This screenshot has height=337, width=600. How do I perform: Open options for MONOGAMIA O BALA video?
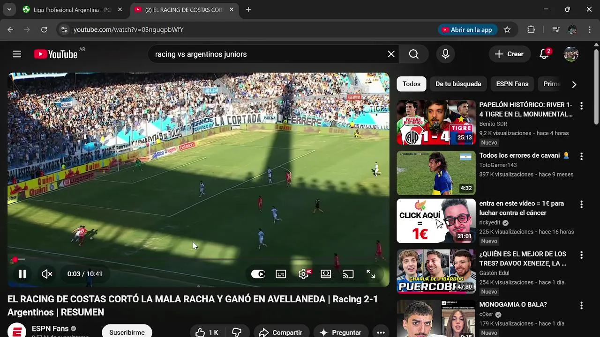coord(581,306)
